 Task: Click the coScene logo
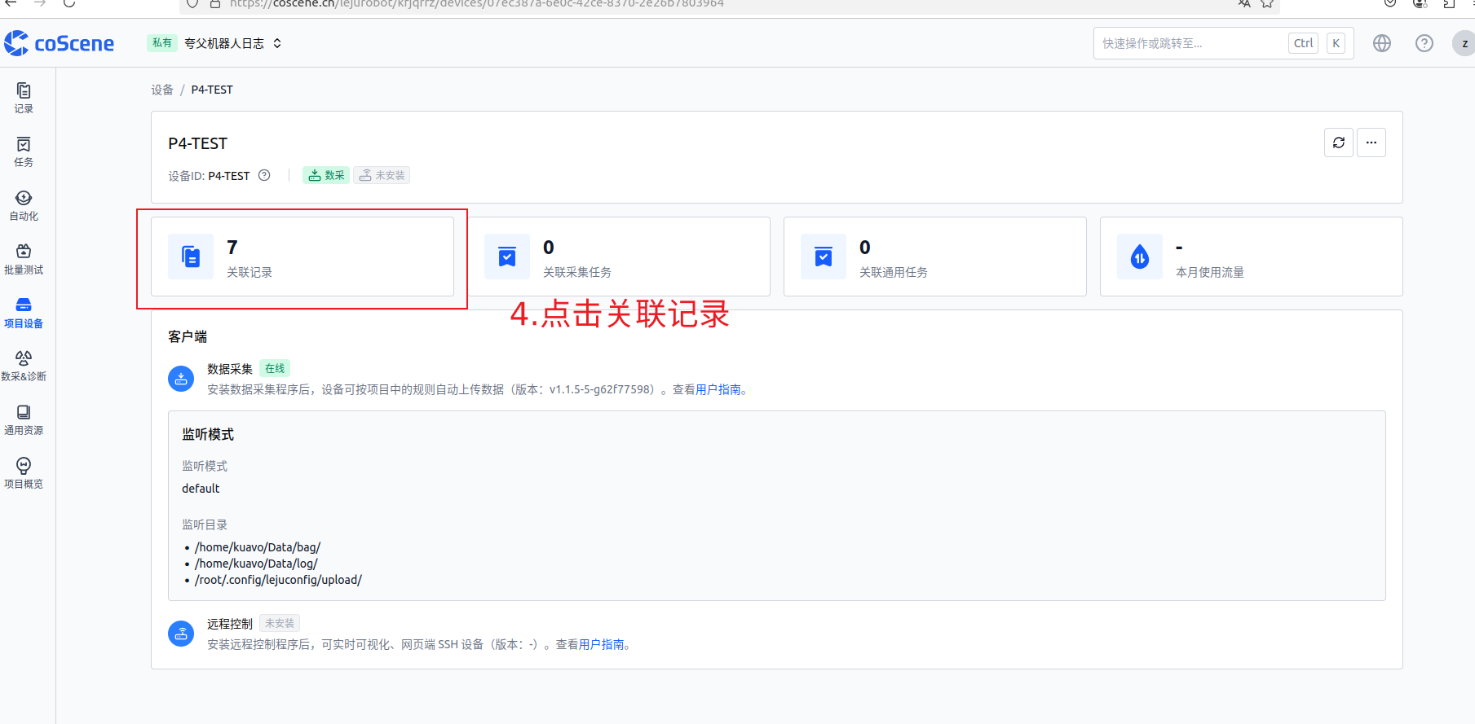pyautogui.click(x=59, y=43)
